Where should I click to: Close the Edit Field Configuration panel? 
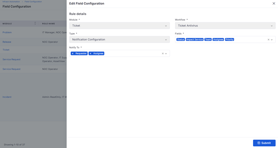pyautogui.click(x=273, y=4)
